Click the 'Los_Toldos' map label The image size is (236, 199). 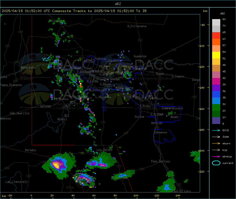pyautogui.click(x=104, y=150)
